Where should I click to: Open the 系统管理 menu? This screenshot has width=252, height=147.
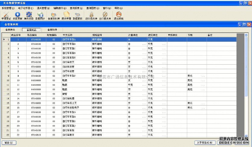pyautogui.click(x=8, y=8)
